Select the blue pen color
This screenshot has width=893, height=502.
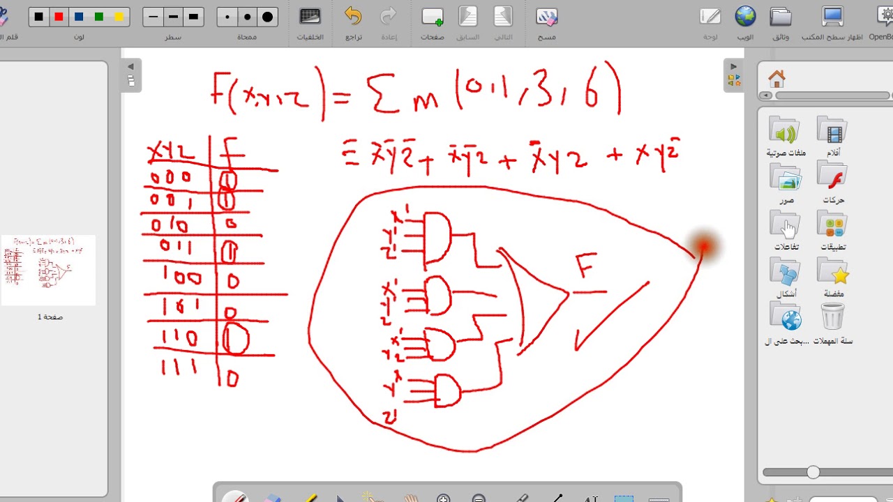80,17
